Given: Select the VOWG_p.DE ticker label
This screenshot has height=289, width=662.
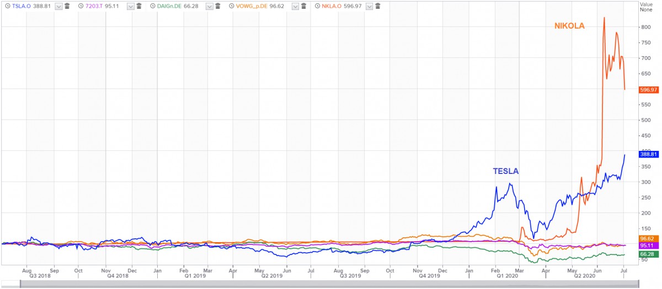Looking at the screenshot, I should tap(253, 6).
